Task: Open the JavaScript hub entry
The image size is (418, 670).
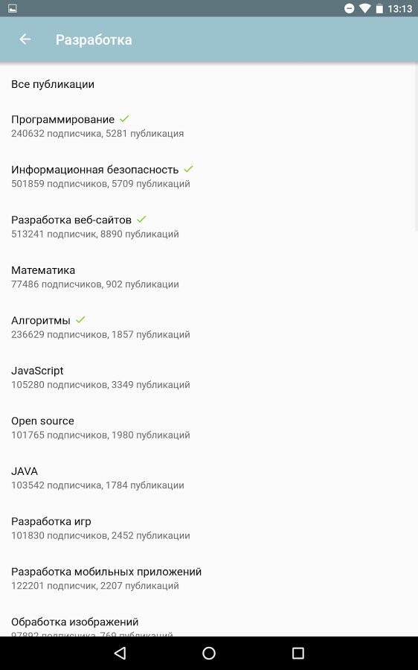Action: (x=209, y=377)
